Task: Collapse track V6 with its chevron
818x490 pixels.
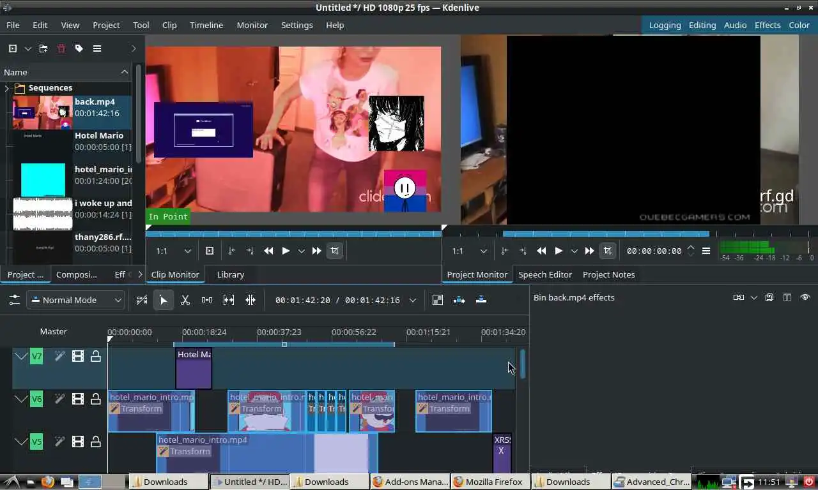Action: point(21,399)
